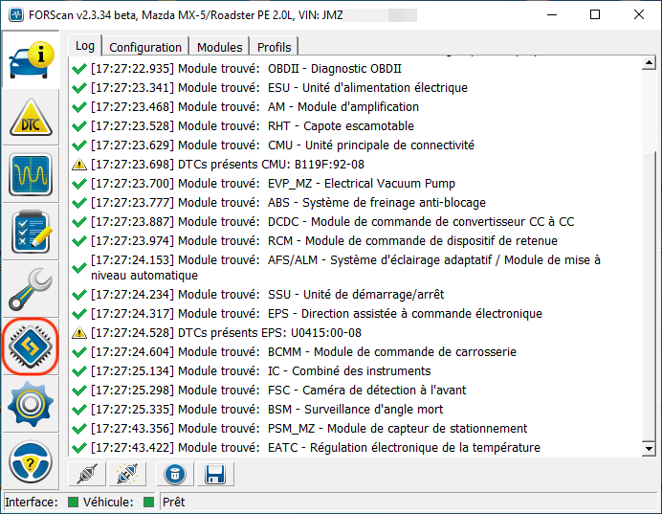Click green check beside OBDII module entry
The width and height of the screenshot is (662, 514).
(79, 69)
